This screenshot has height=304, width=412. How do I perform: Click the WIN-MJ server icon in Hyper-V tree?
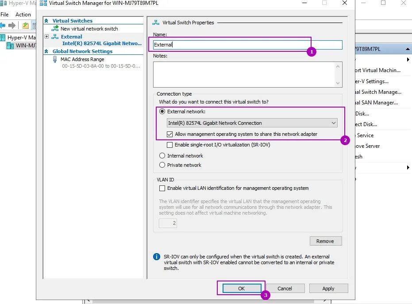pyautogui.click(x=10, y=46)
